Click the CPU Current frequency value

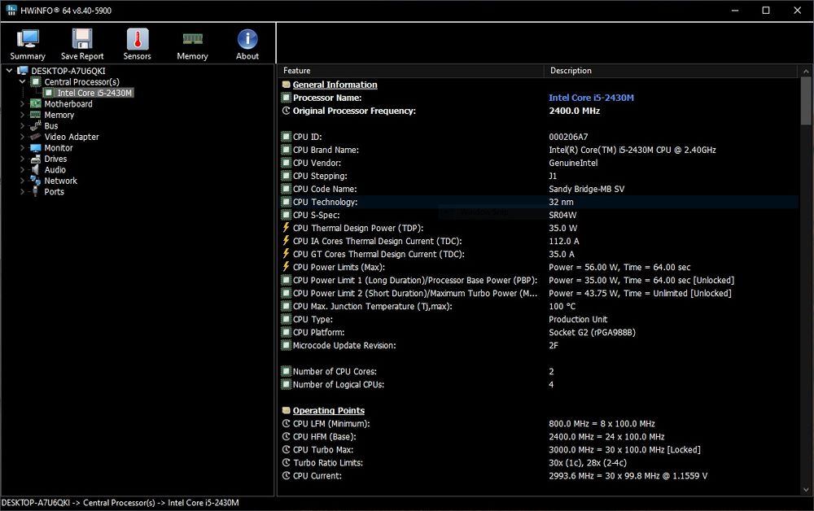(628, 476)
